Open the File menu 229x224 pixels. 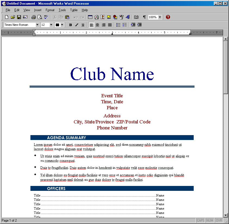(8, 10)
